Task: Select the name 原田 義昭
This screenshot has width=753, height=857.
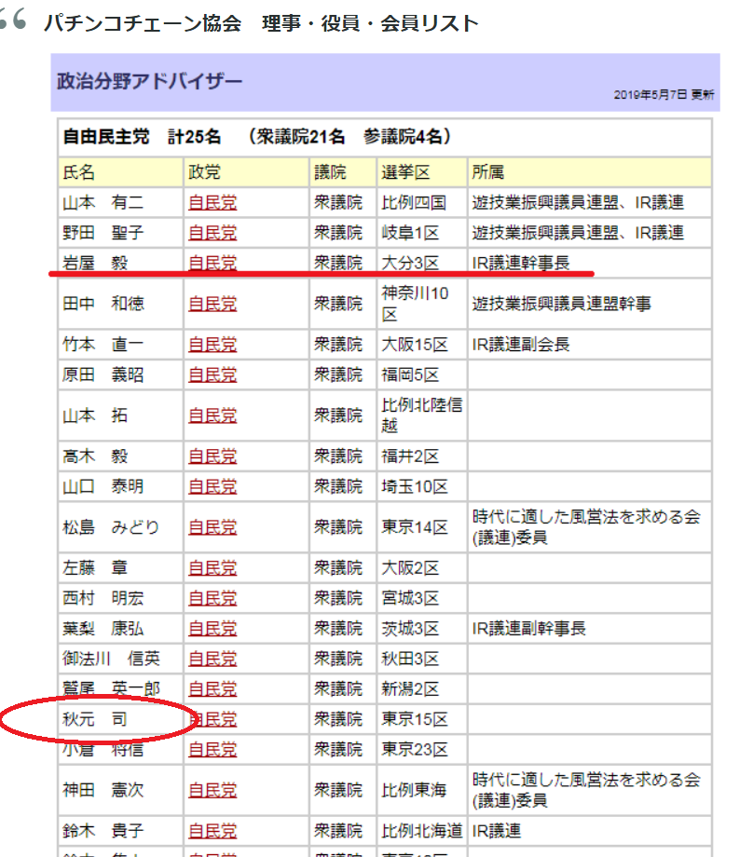Action: pyautogui.click(x=103, y=374)
